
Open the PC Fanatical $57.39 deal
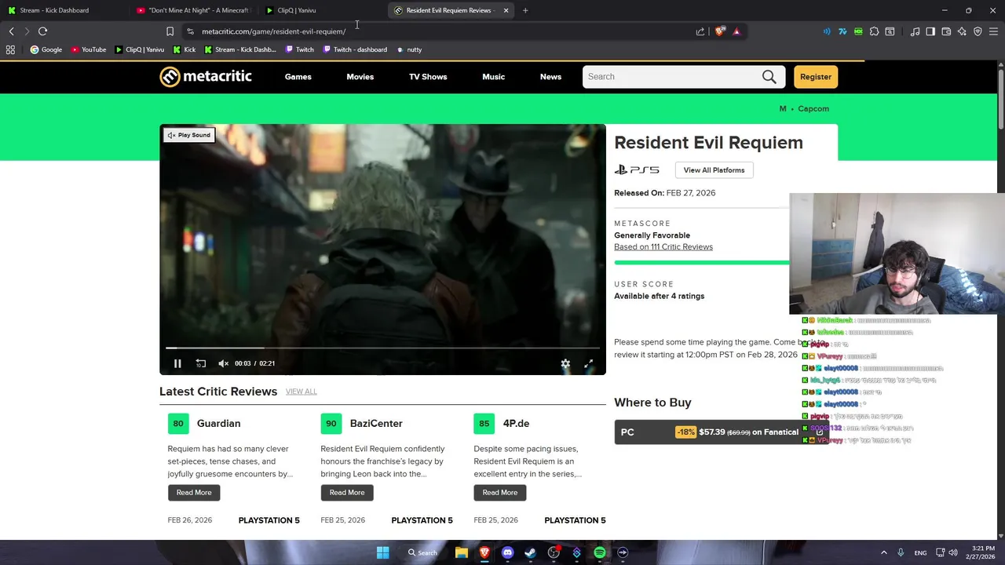721,432
